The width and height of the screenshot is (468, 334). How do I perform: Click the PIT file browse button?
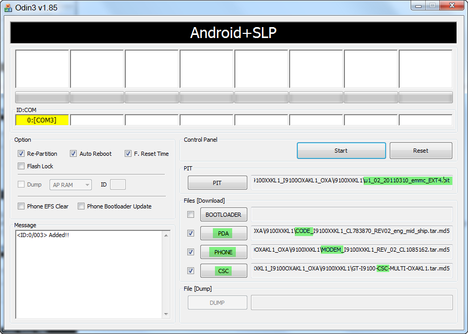[x=217, y=183]
